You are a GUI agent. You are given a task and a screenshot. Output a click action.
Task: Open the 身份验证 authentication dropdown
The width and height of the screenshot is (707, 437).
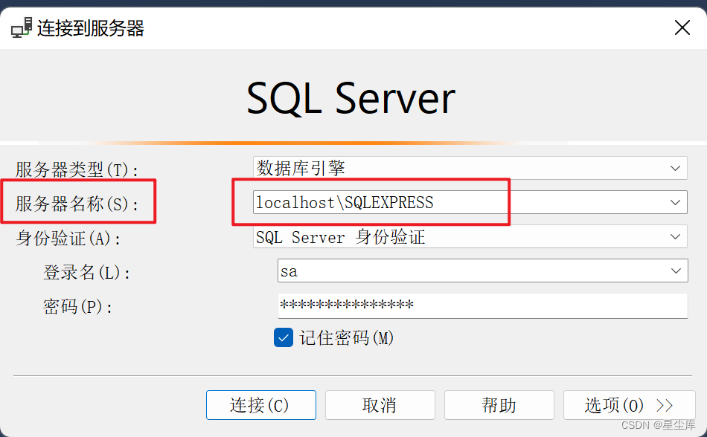click(x=676, y=236)
